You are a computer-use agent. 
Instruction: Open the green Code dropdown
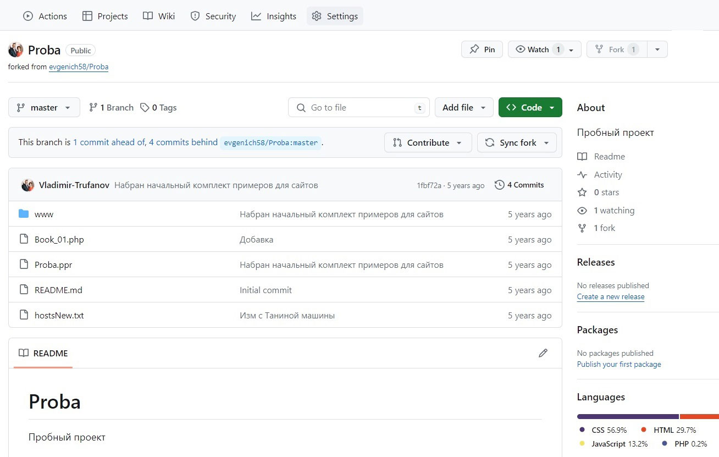pyautogui.click(x=530, y=108)
